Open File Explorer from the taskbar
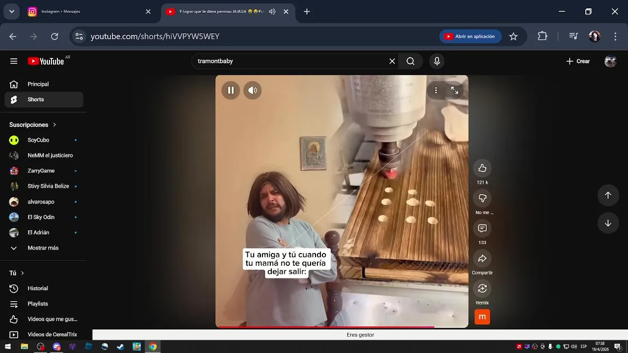This screenshot has width=628, height=353. tap(24, 347)
